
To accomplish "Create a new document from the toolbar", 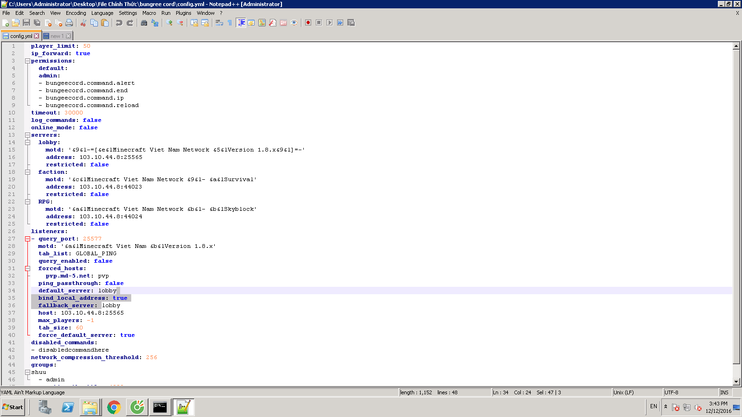I will pyautogui.click(x=6, y=23).
